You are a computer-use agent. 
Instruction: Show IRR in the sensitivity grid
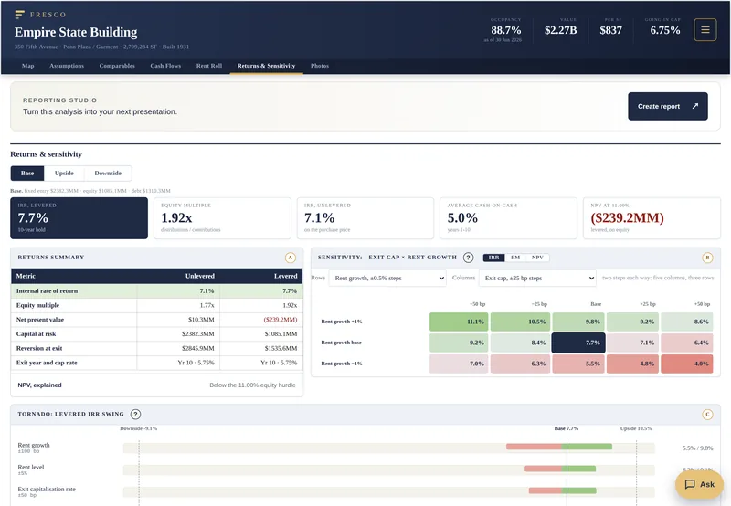pyautogui.click(x=493, y=258)
